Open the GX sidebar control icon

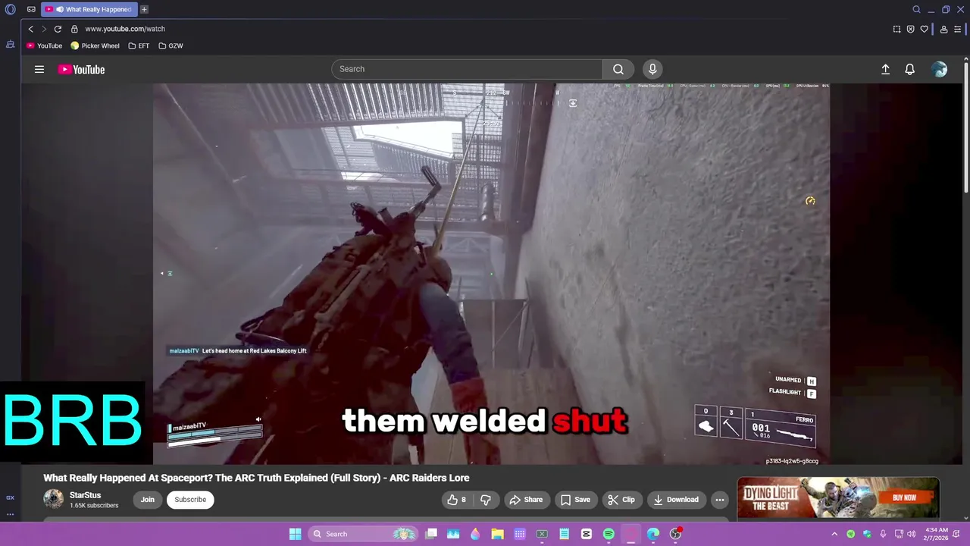coord(10,497)
